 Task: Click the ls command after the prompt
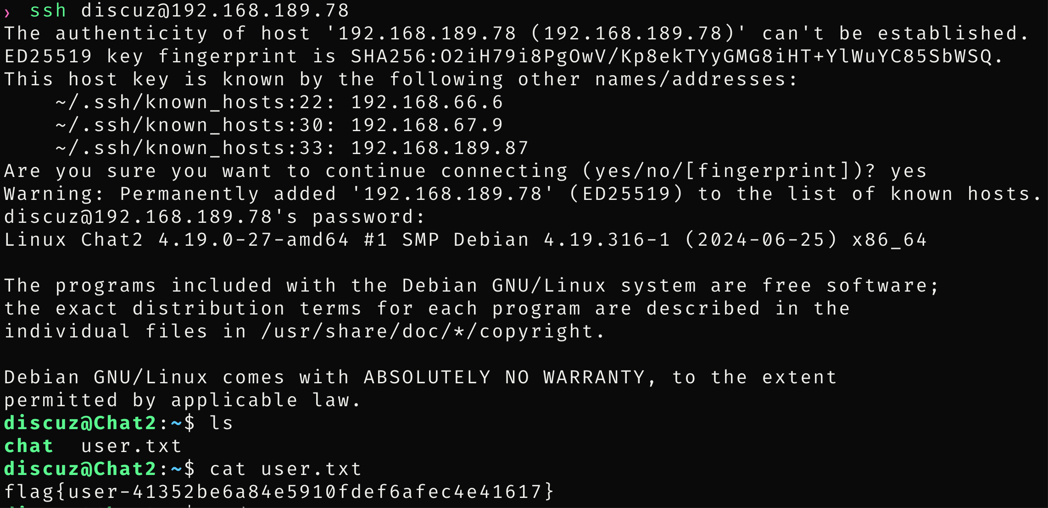(x=221, y=423)
